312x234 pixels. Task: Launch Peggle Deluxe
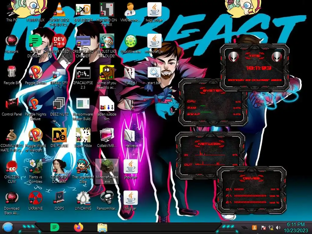pos(35,75)
